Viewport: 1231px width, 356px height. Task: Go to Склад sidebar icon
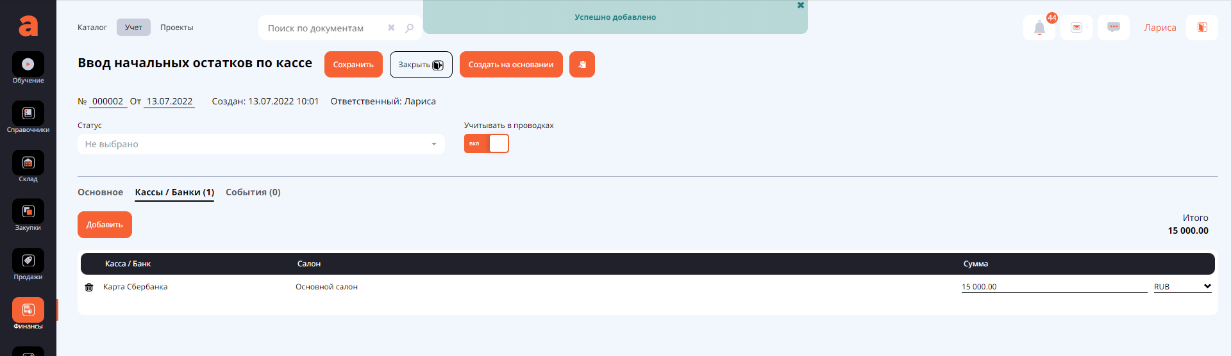pyautogui.click(x=28, y=163)
